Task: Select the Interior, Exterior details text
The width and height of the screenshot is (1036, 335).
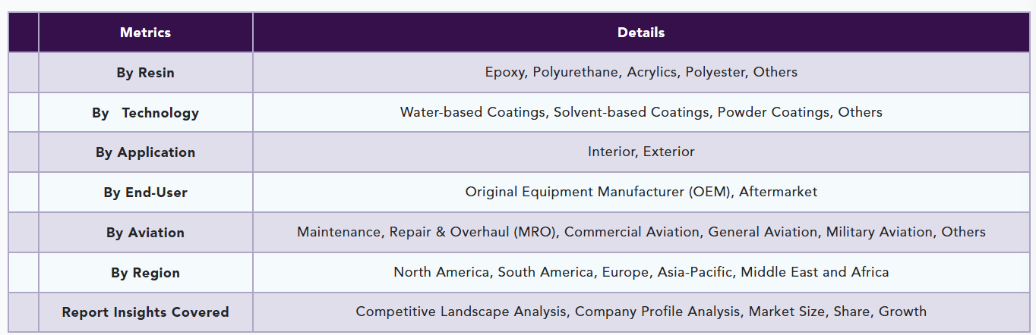Action: coord(641,152)
